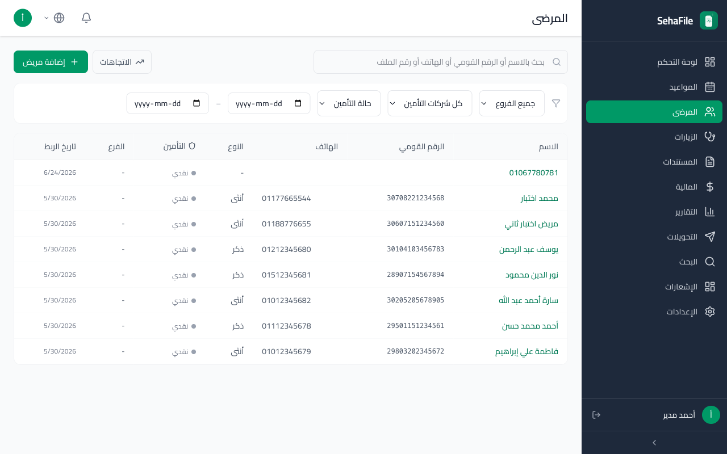Click the start date yyyy-mm-dd field
Screen dimensions: 727x454
(x=269, y=103)
